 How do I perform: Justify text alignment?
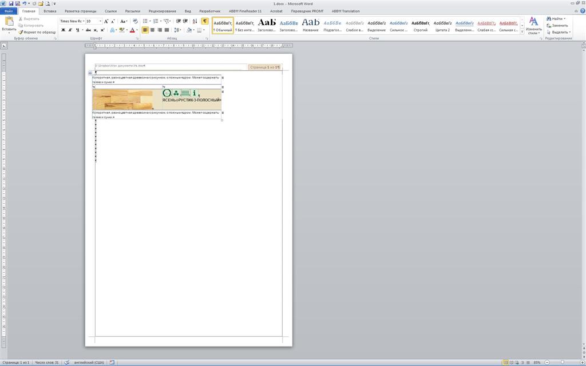click(167, 30)
